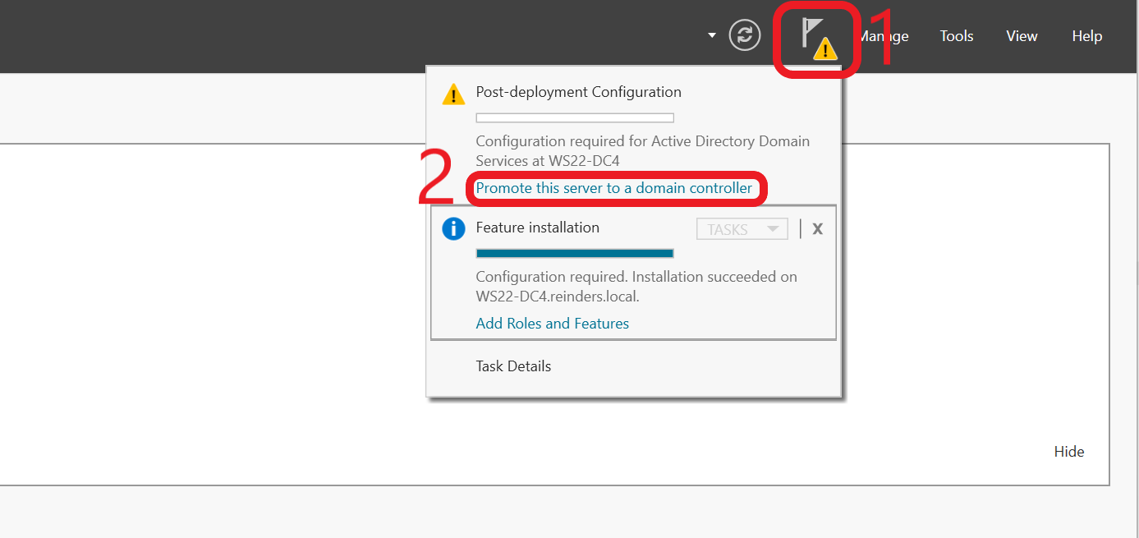Select the Post-deployment Configuration heading text
Screen dimensions: 1139x538
tap(578, 92)
